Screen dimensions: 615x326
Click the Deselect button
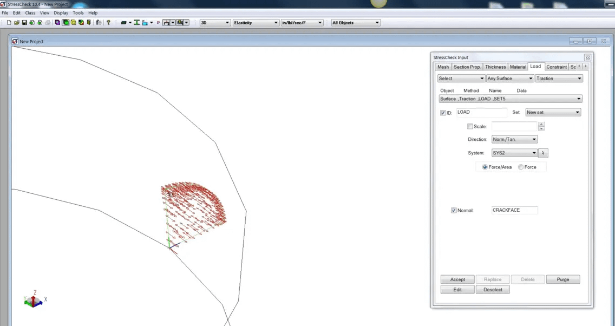492,289
